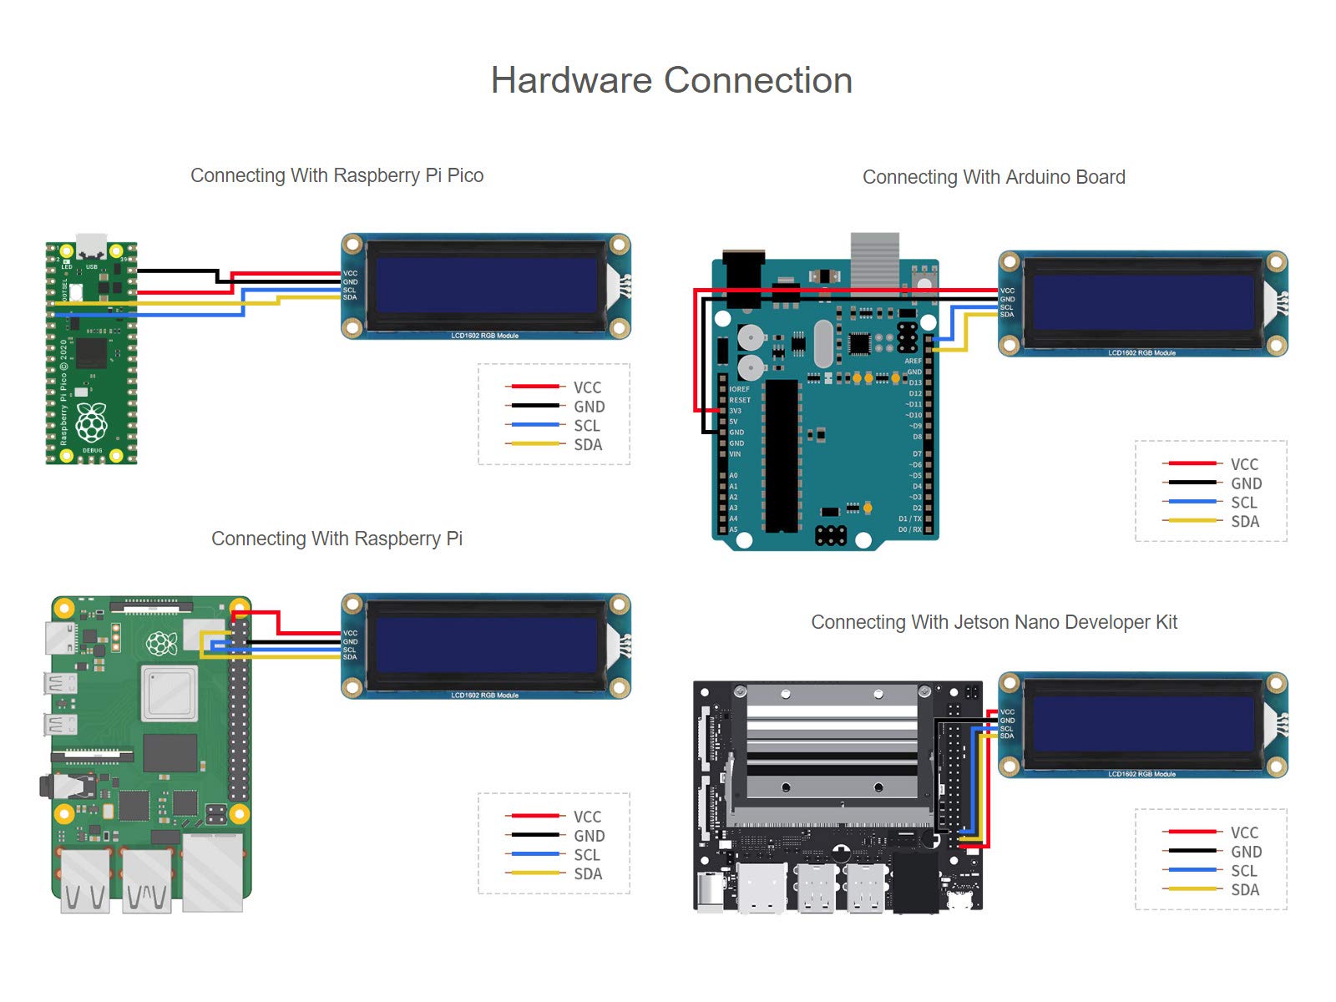Click "GND" in the Raspberry Pi Pico legend

(x=589, y=407)
